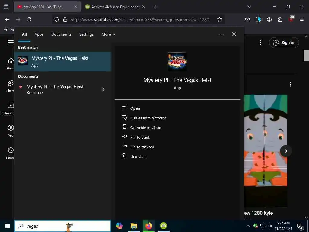309x232 pixels.
Task: Launch Copilot from the taskbar
Action: point(119,226)
